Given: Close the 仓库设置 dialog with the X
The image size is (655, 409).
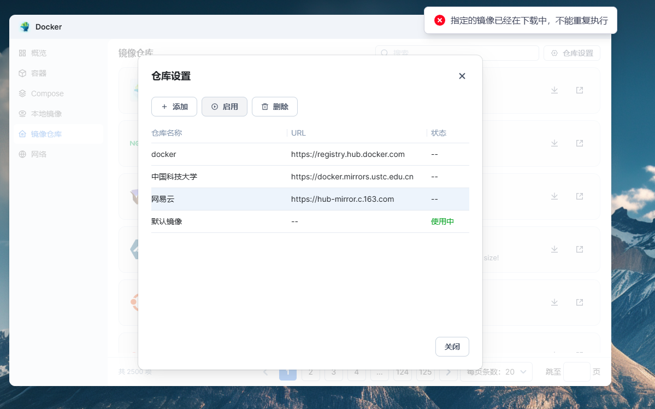Looking at the screenshot, I should click(x=462, y=76).
